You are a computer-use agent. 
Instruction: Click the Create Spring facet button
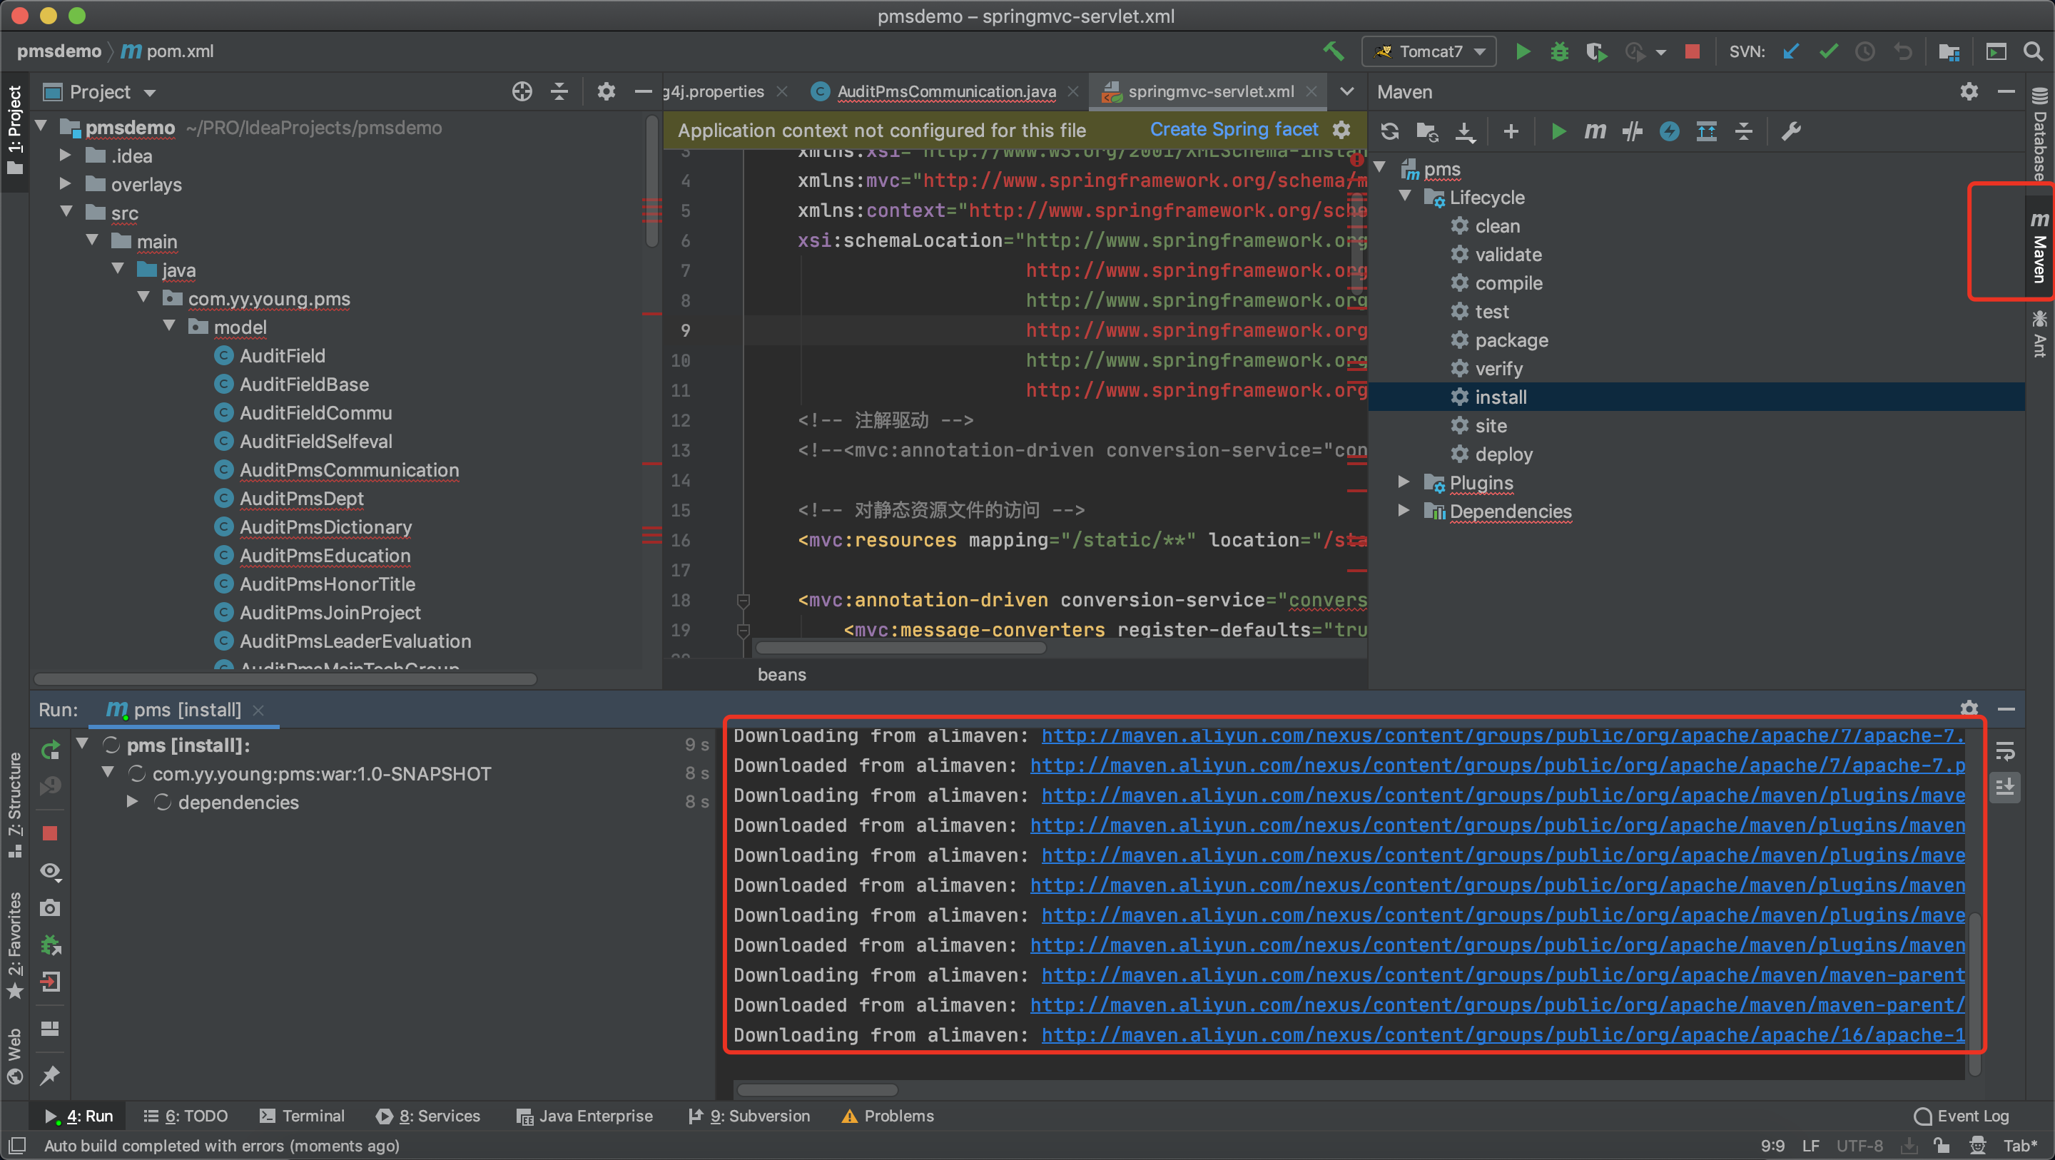[x=1234, y=128]
